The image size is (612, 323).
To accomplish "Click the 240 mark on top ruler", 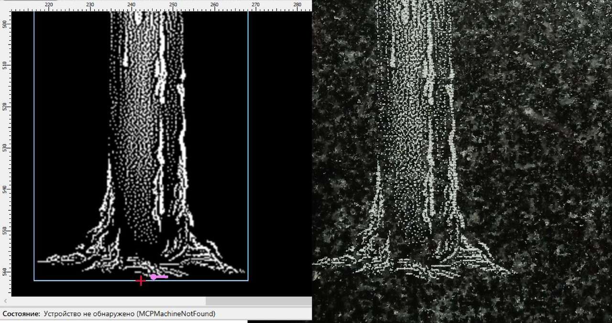I will click(131, 5).
